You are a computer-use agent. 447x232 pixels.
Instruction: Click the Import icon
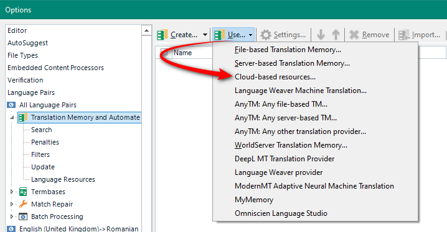click(x=404, y=35)
